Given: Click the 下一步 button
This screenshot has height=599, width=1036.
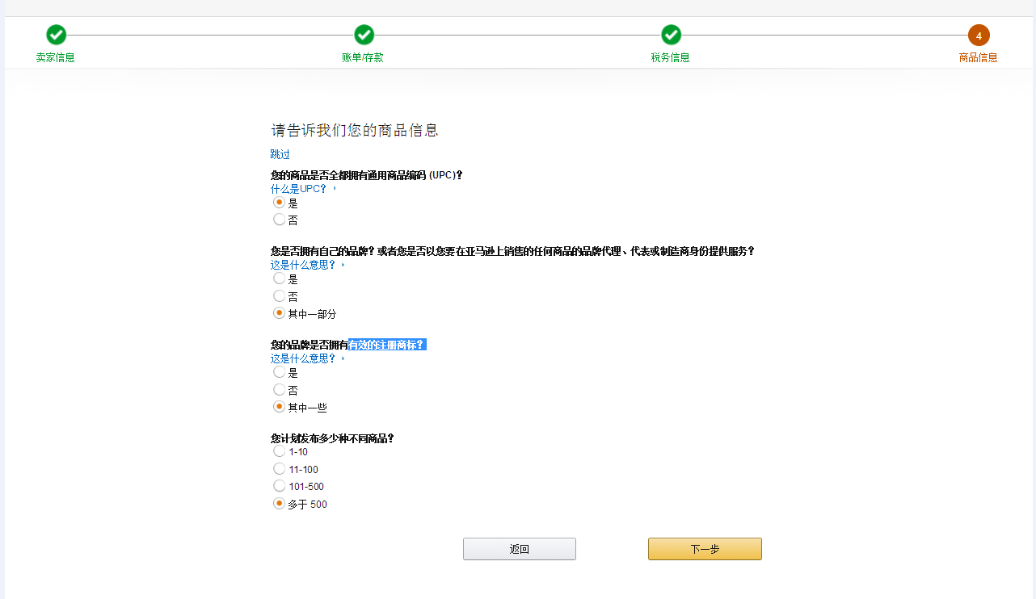Looking at the screenshot, I should pyautogui.click(x=705, y=549).
